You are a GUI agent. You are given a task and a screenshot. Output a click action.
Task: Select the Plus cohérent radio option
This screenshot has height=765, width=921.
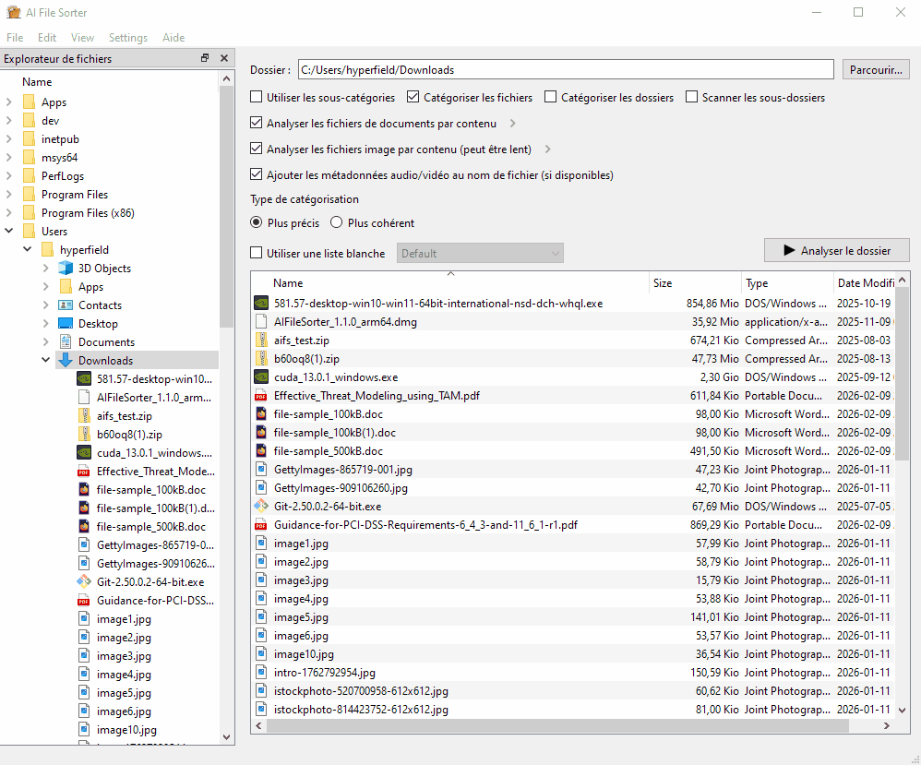coord(337,222)
